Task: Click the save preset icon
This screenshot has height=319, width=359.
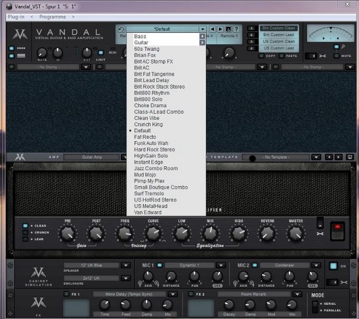Action: (x=229, y=29)
